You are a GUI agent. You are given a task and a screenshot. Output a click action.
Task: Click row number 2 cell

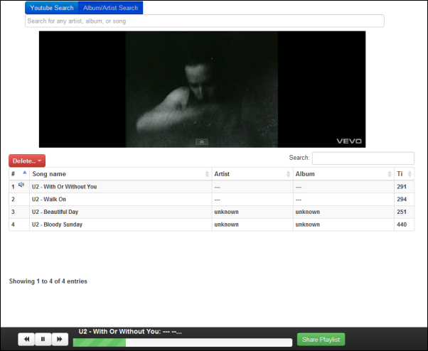[19, 200]
